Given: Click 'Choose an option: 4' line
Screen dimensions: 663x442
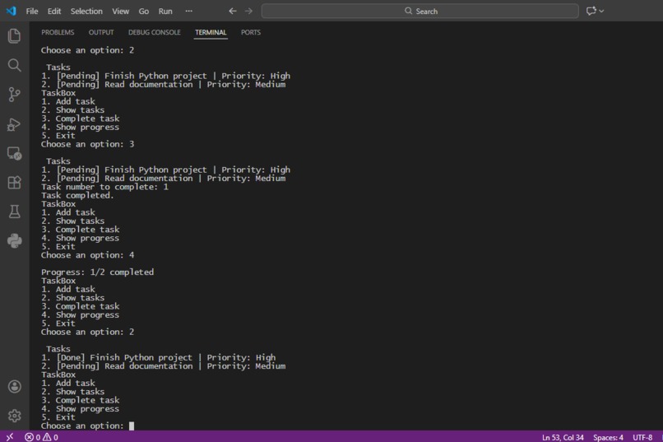Looking at the screenshot, I should [87, 255].
